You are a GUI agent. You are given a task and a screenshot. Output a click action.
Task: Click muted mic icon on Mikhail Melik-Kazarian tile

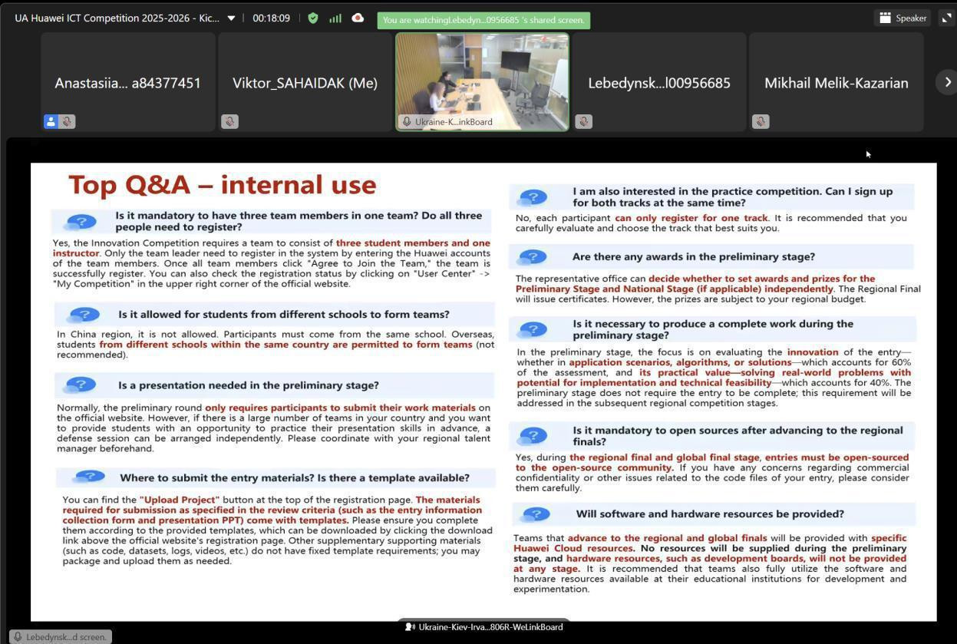[x=761, y=121]
